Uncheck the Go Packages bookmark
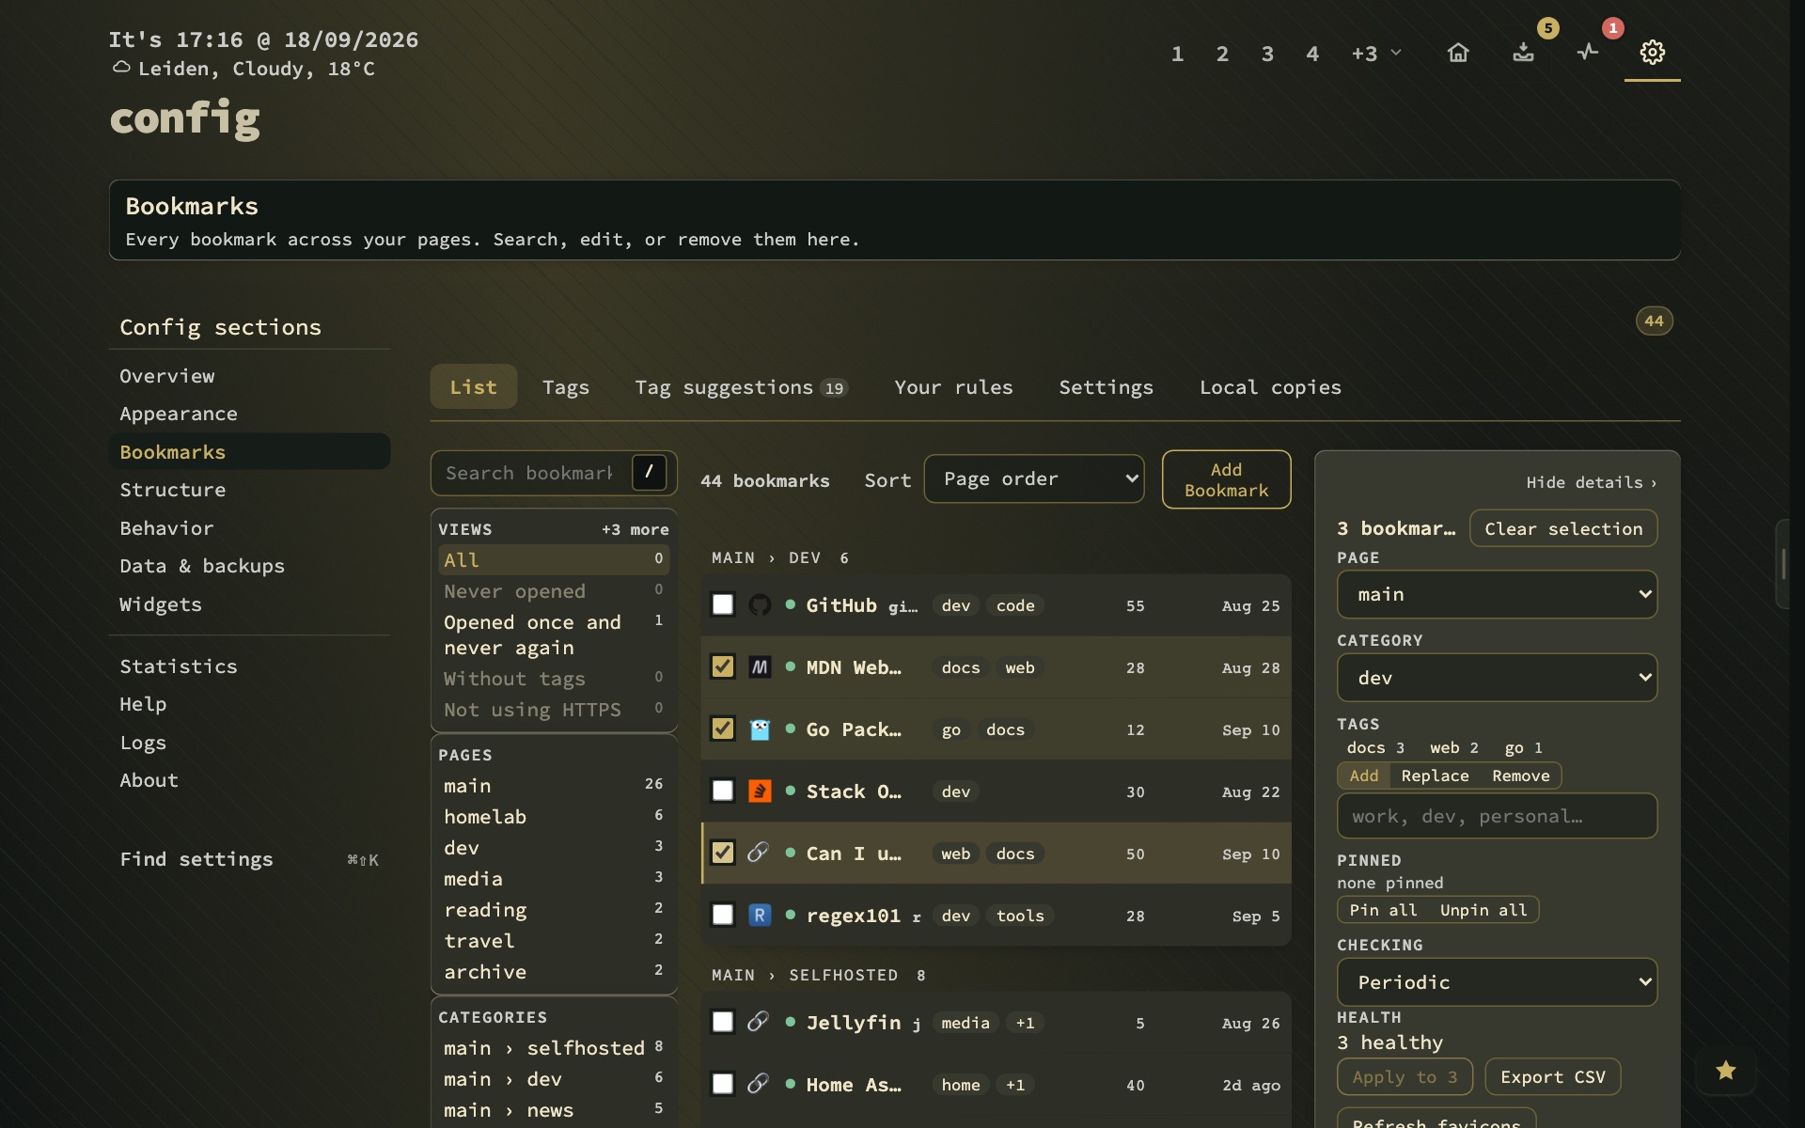1805x1128 pixels. 723,728
